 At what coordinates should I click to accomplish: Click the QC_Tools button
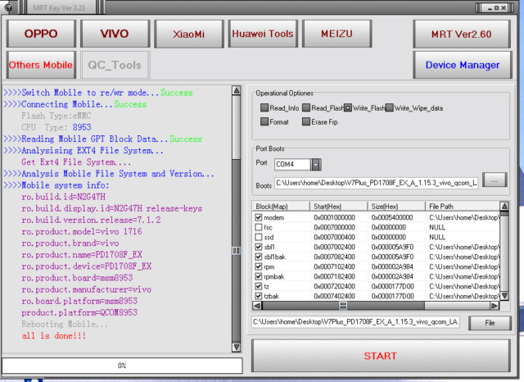click(x=115, y=65)
